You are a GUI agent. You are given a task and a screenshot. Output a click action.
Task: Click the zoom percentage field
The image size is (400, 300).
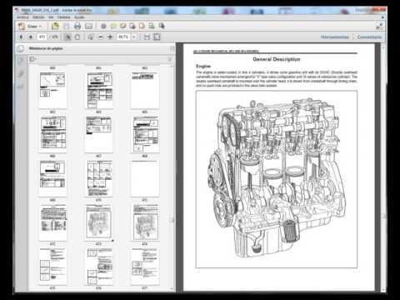(123, 37)
